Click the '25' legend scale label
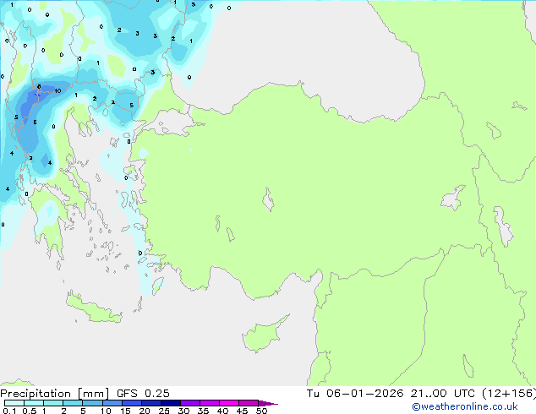The height and width of the screenshot is (414, 536). [x=164, y=411]
